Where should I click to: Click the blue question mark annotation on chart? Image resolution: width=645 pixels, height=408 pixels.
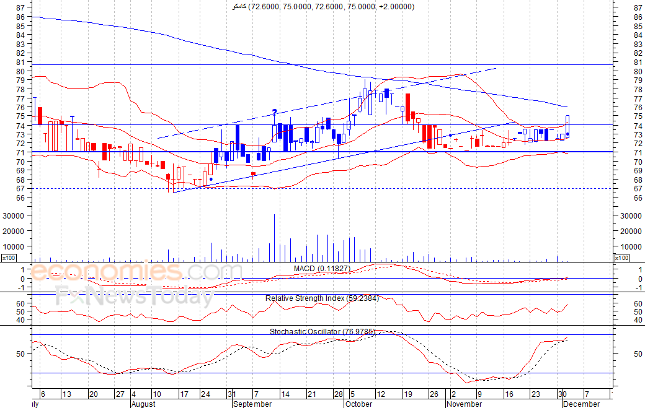pyautogui.click(x=274, y=112)
